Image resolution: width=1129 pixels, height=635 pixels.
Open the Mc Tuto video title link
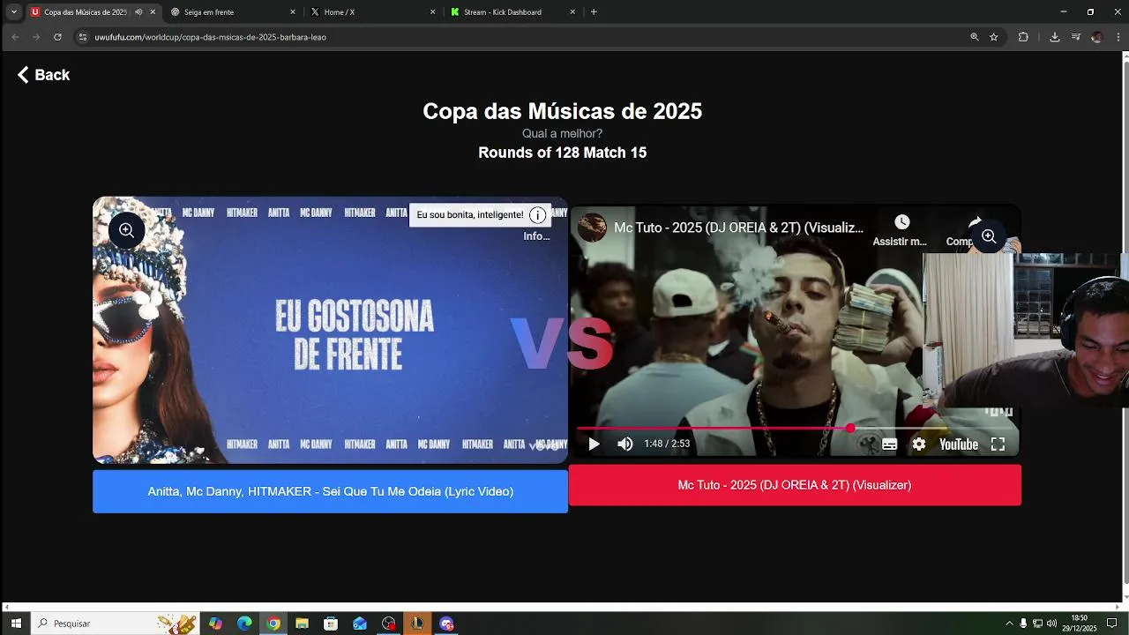738,228
